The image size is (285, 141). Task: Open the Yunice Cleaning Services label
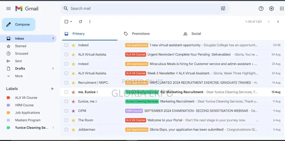pos(31,128)
